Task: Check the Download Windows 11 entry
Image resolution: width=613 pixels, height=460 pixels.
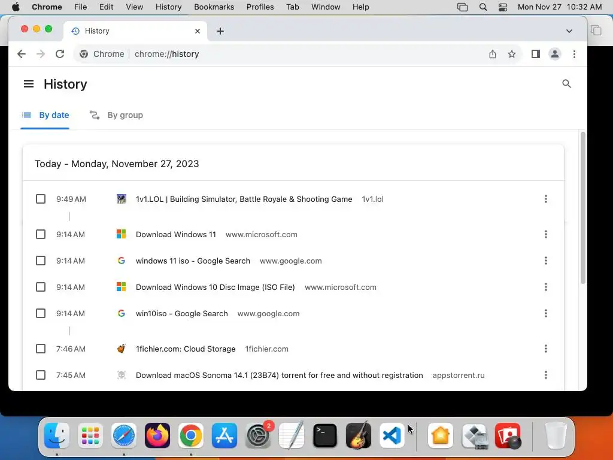Action: pyautogui.click(x=41, y=234)
